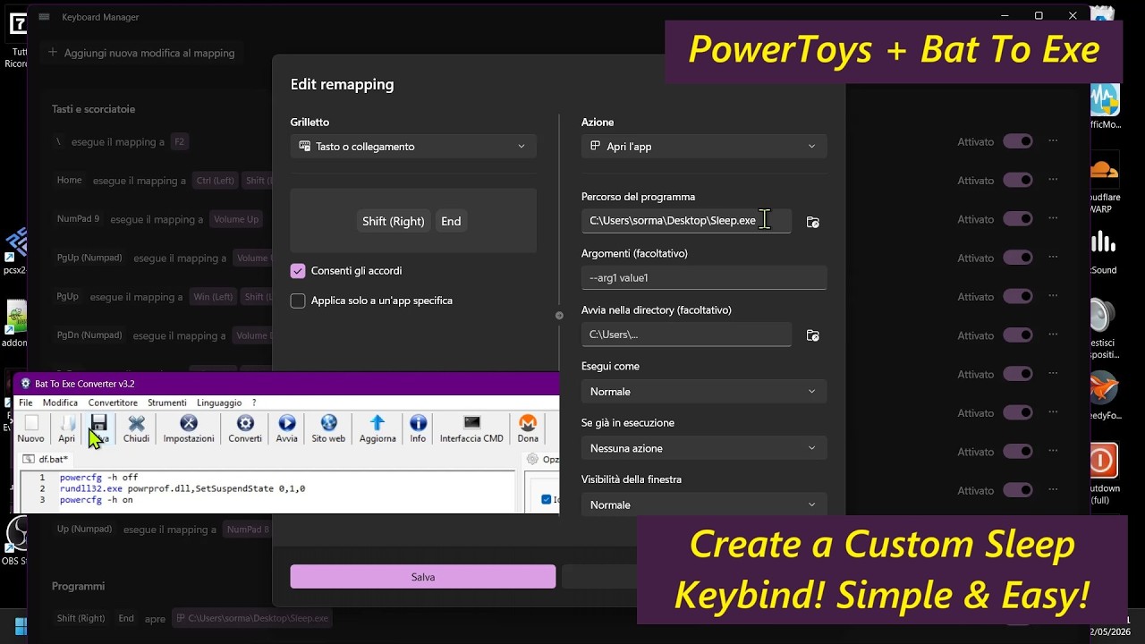Open the Modifica menu

60,402
